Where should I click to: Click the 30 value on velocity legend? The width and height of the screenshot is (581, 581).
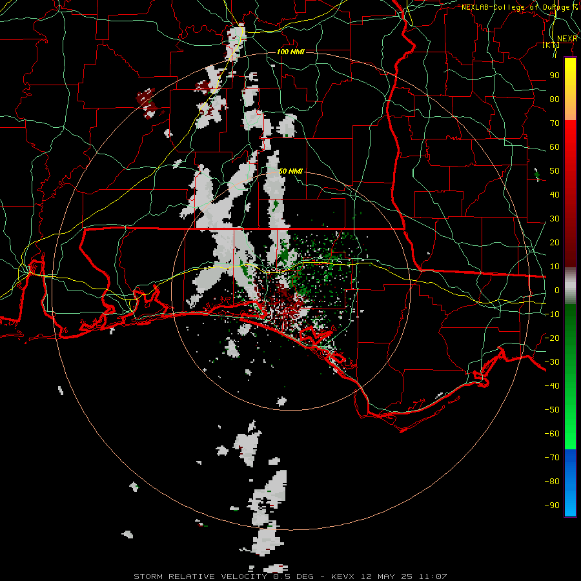[x=555, y=219]
